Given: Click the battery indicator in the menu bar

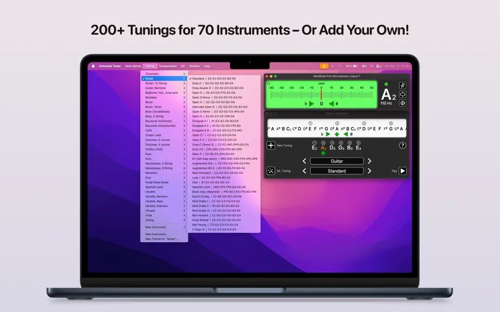Looking at the screenshot, I should [352, 66].
